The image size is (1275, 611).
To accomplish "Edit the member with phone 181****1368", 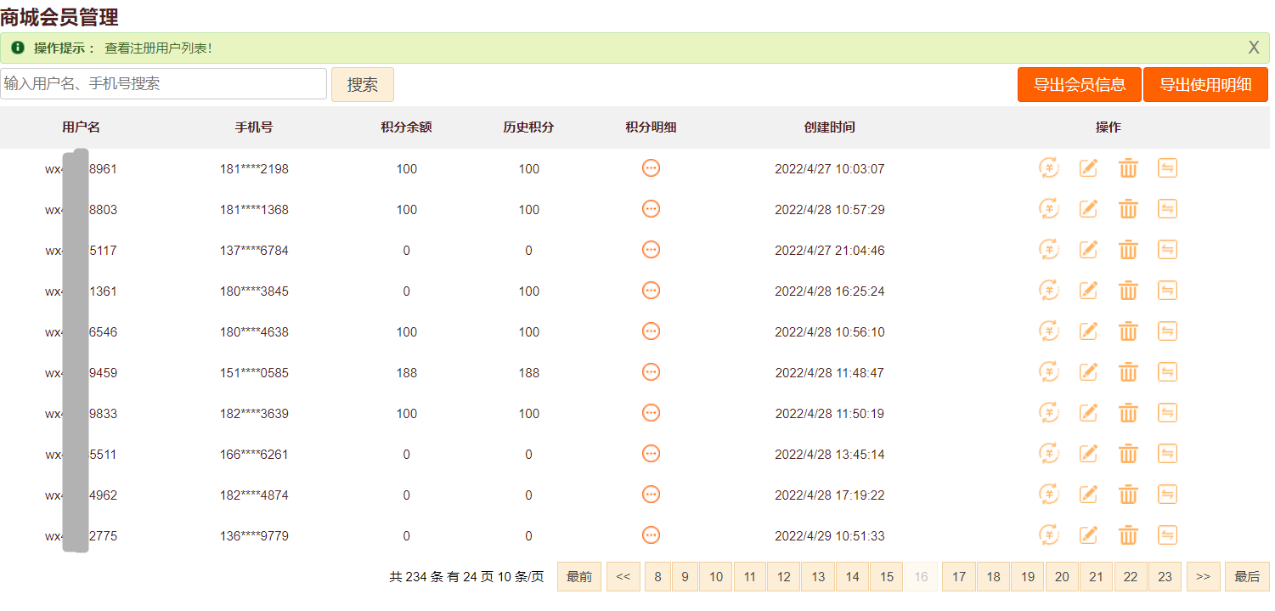I will point(1088,208).
